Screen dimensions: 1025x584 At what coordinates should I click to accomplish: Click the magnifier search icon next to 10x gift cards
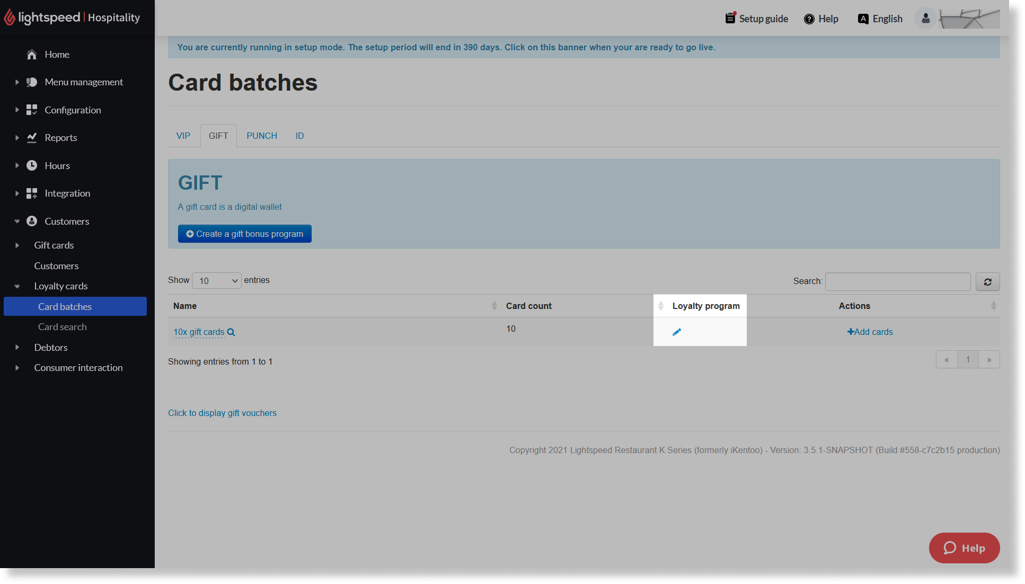tap(231, 331)
